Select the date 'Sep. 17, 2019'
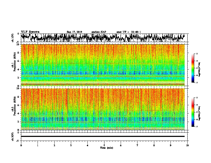Viewport: 211px width, 163px height. point(74,32)
